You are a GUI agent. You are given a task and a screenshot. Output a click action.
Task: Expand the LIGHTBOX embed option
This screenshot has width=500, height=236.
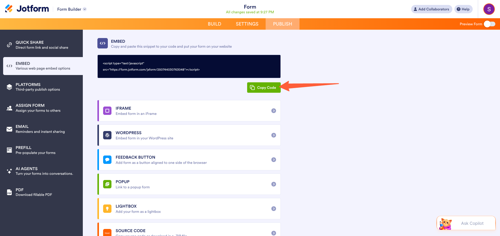coord(274,209)
